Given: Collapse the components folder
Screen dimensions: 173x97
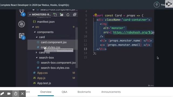Looking at the screenshot, I should coord(35,32).
